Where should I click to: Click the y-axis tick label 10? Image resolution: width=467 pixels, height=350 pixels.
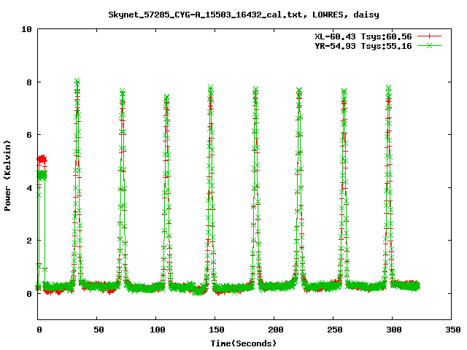pos(26,29)
